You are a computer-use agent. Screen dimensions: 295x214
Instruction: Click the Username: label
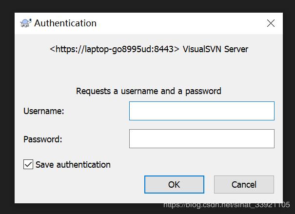44,111
